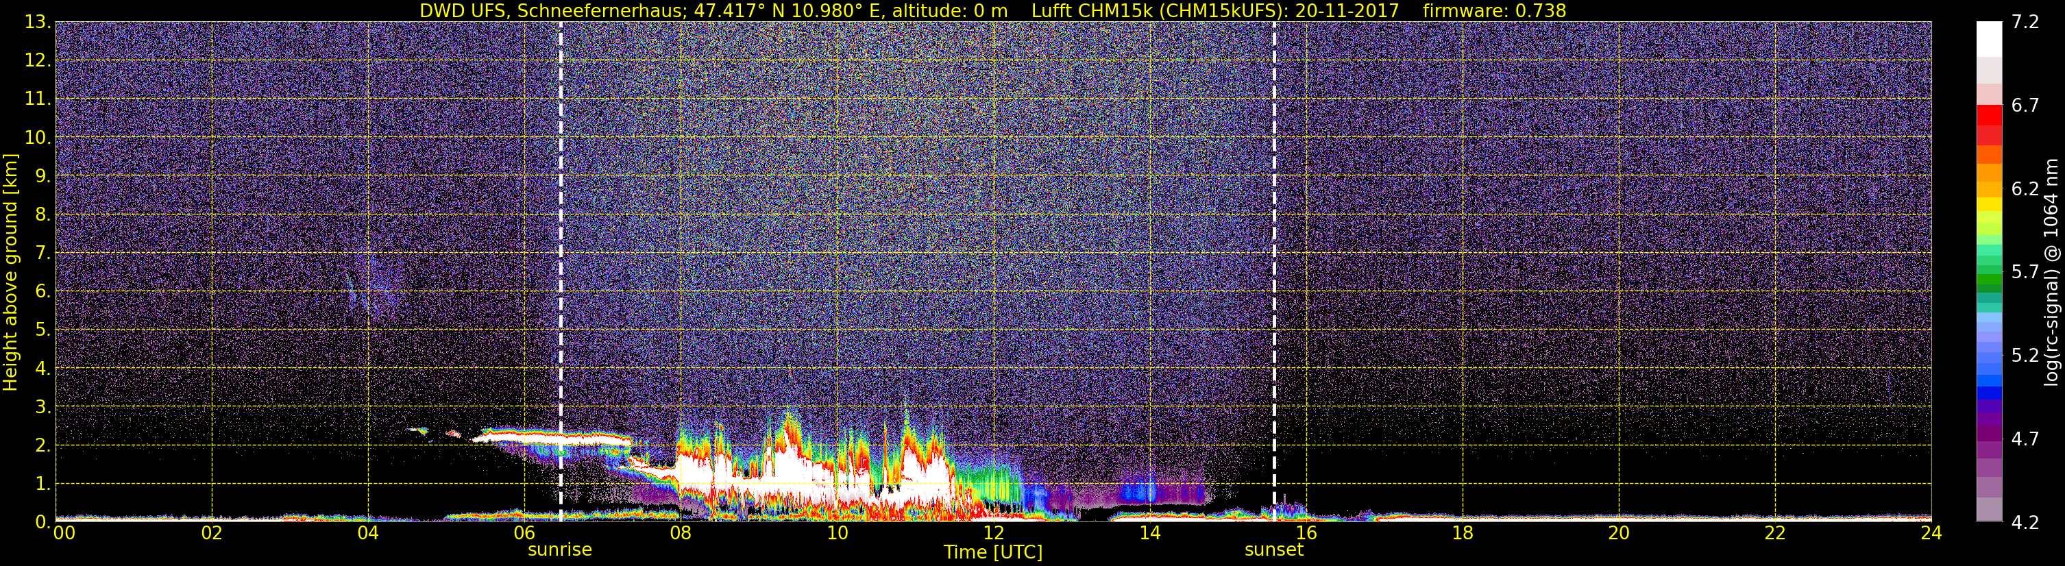Click the x-axis tick label '04'
This screenshot has height=566, width=2065.
tap(368, 533)
